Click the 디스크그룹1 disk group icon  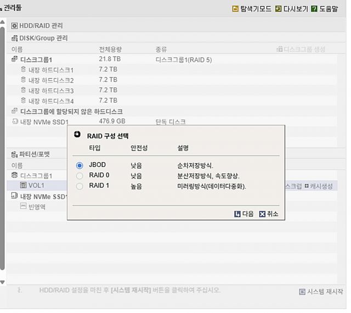click(15, 59)
